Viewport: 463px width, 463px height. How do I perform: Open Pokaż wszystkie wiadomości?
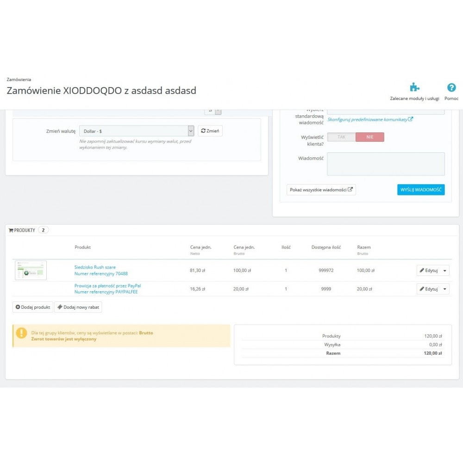[321, 189]
